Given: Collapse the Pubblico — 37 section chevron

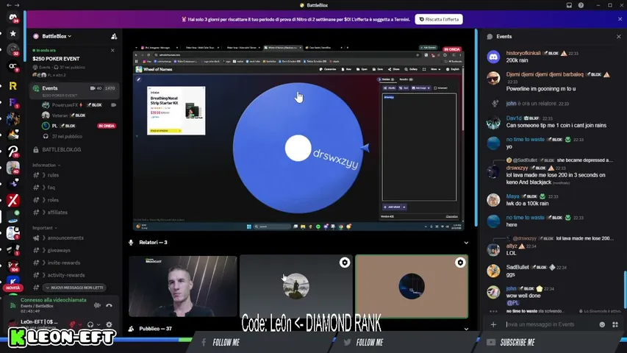Looking at the screenshot, I should click(x=466, y=329).
